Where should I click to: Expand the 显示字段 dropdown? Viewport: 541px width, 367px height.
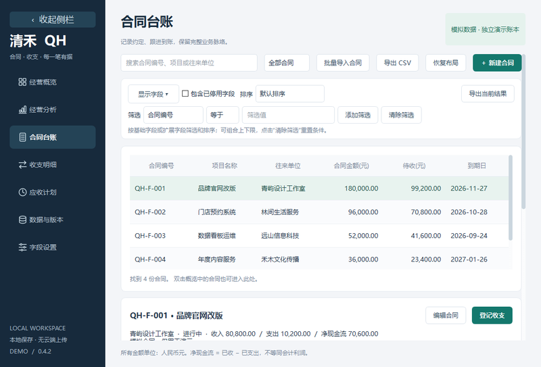click(x=154, y=94)
